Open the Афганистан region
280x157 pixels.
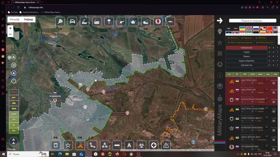246,65
